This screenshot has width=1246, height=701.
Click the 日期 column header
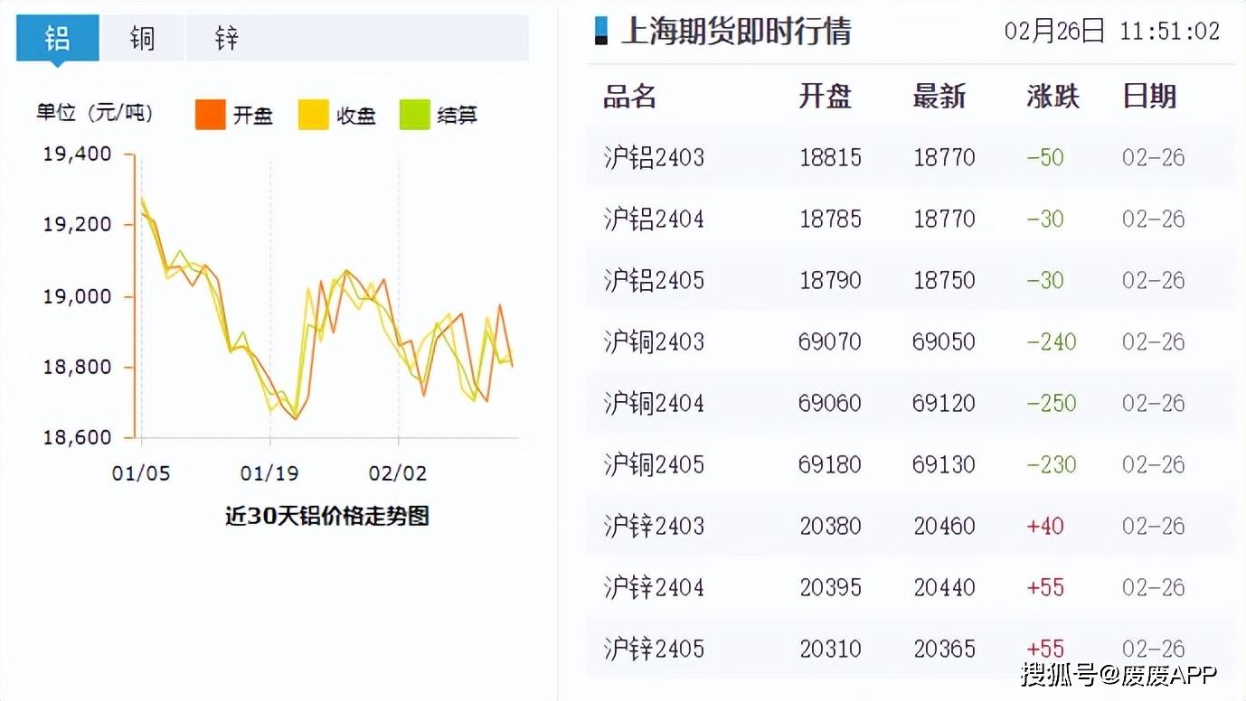(1149, 96)
